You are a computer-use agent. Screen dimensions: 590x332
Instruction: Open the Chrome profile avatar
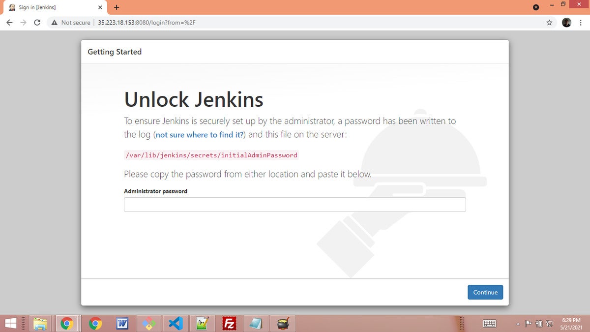tap(566, 23)
